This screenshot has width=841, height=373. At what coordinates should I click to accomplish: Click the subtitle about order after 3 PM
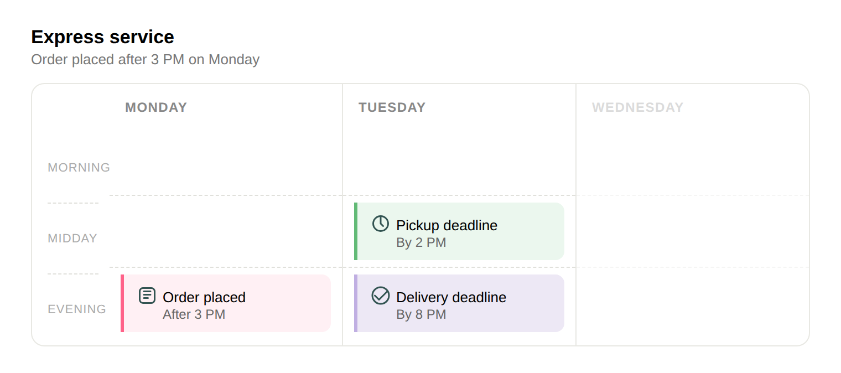145,59
